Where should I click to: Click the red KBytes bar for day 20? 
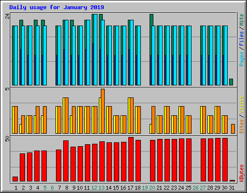coord(152,161)
